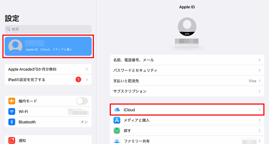The width and height of the screenshot is (269, 144).
Task: Open Apple Arcadeが3か月分無料 offer
Action: click(x=48, y=69)
